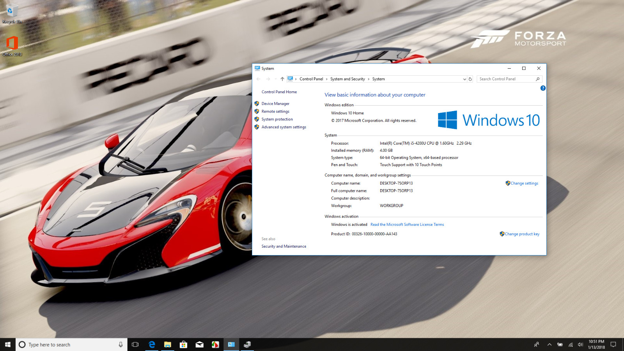624x351 pixels.
Task: Open Device Manager from sidebar
Action: point(275,104)
